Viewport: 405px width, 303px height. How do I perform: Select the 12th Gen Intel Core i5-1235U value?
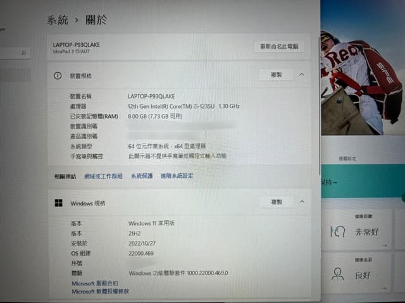[184, 106]
